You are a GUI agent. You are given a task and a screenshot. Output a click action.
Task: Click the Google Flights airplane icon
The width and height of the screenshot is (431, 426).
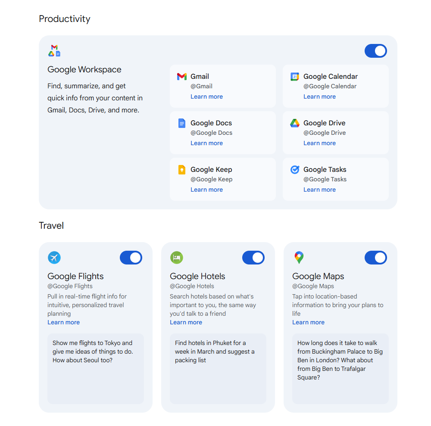click(54, 258)
